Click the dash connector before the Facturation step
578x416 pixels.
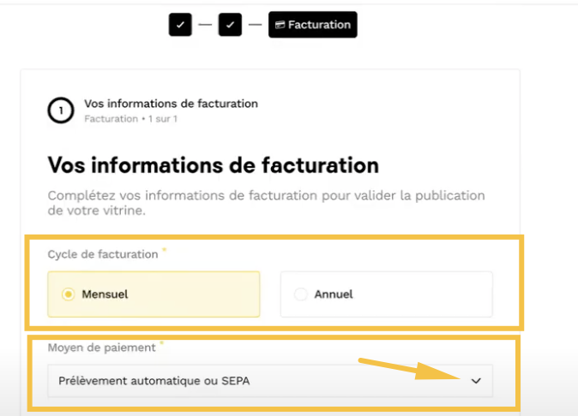click(x=255, y=25)
